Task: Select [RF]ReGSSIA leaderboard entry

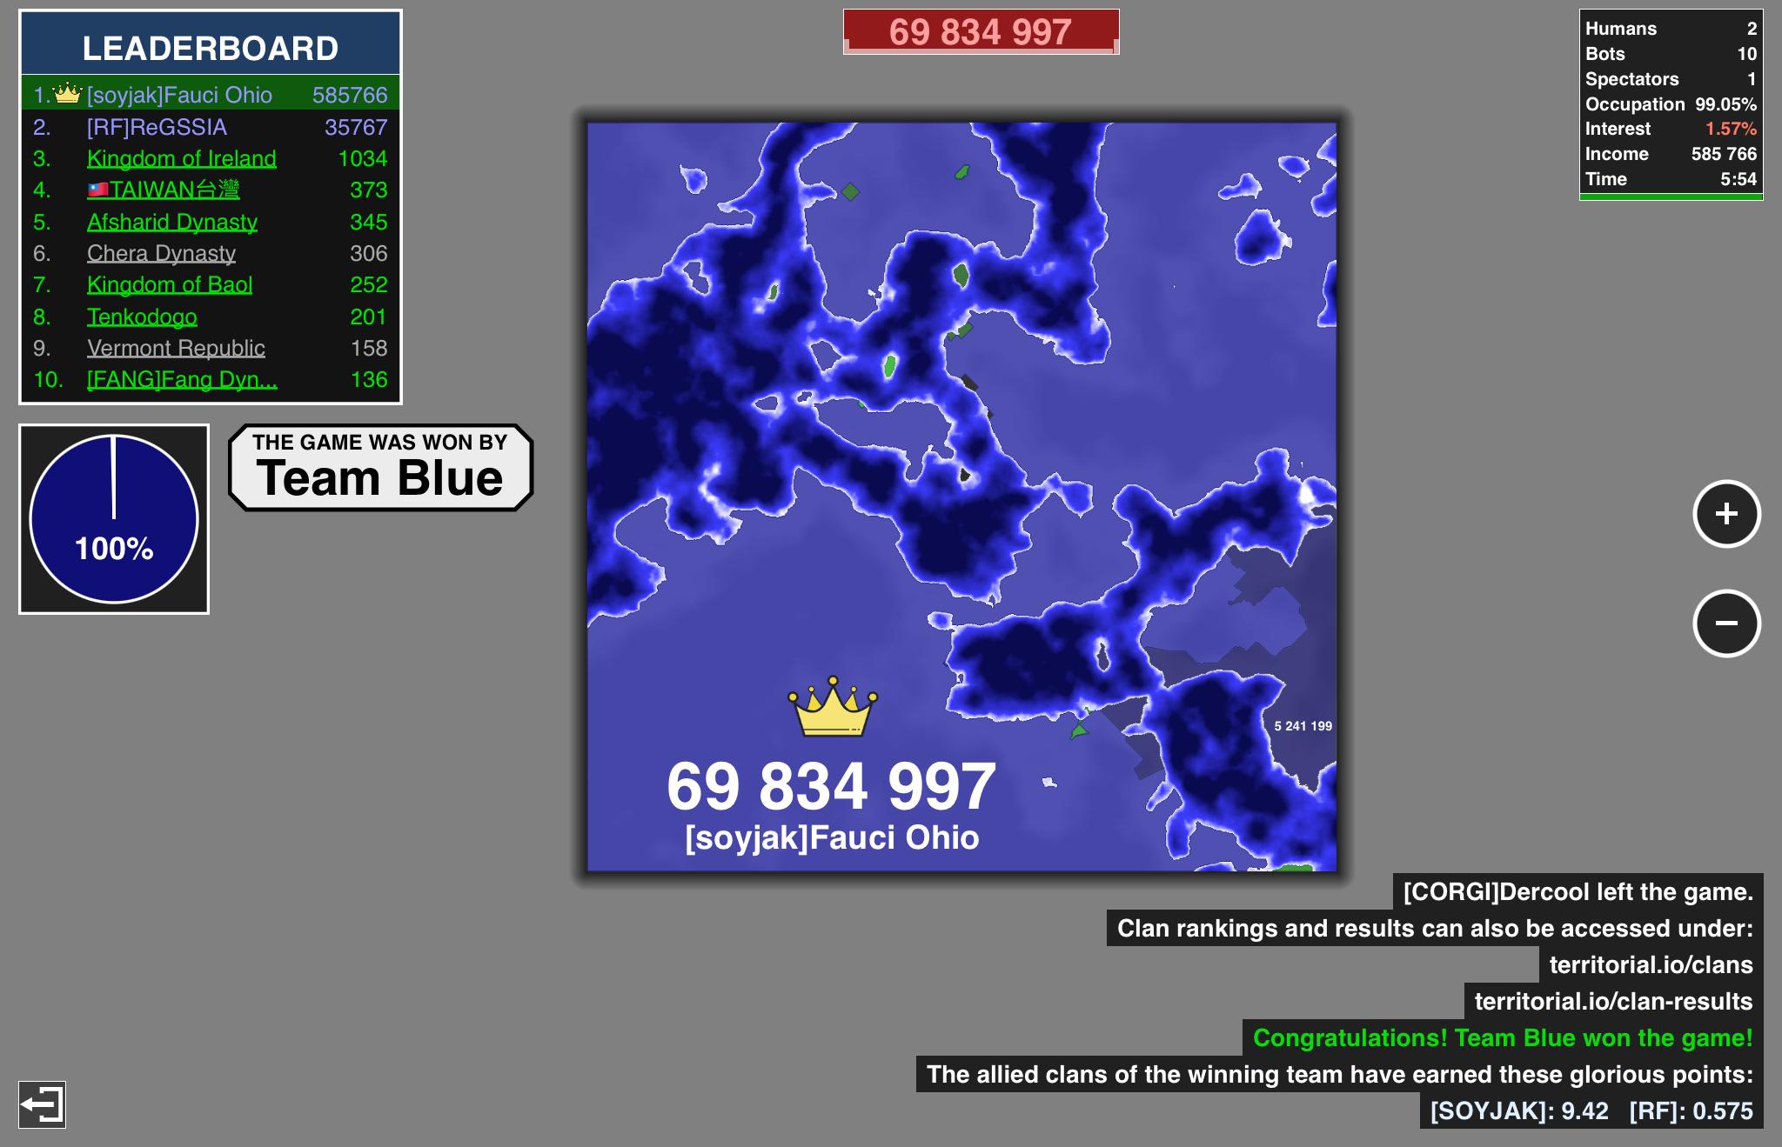Action: pyautogui.click(x=157, y=127)
